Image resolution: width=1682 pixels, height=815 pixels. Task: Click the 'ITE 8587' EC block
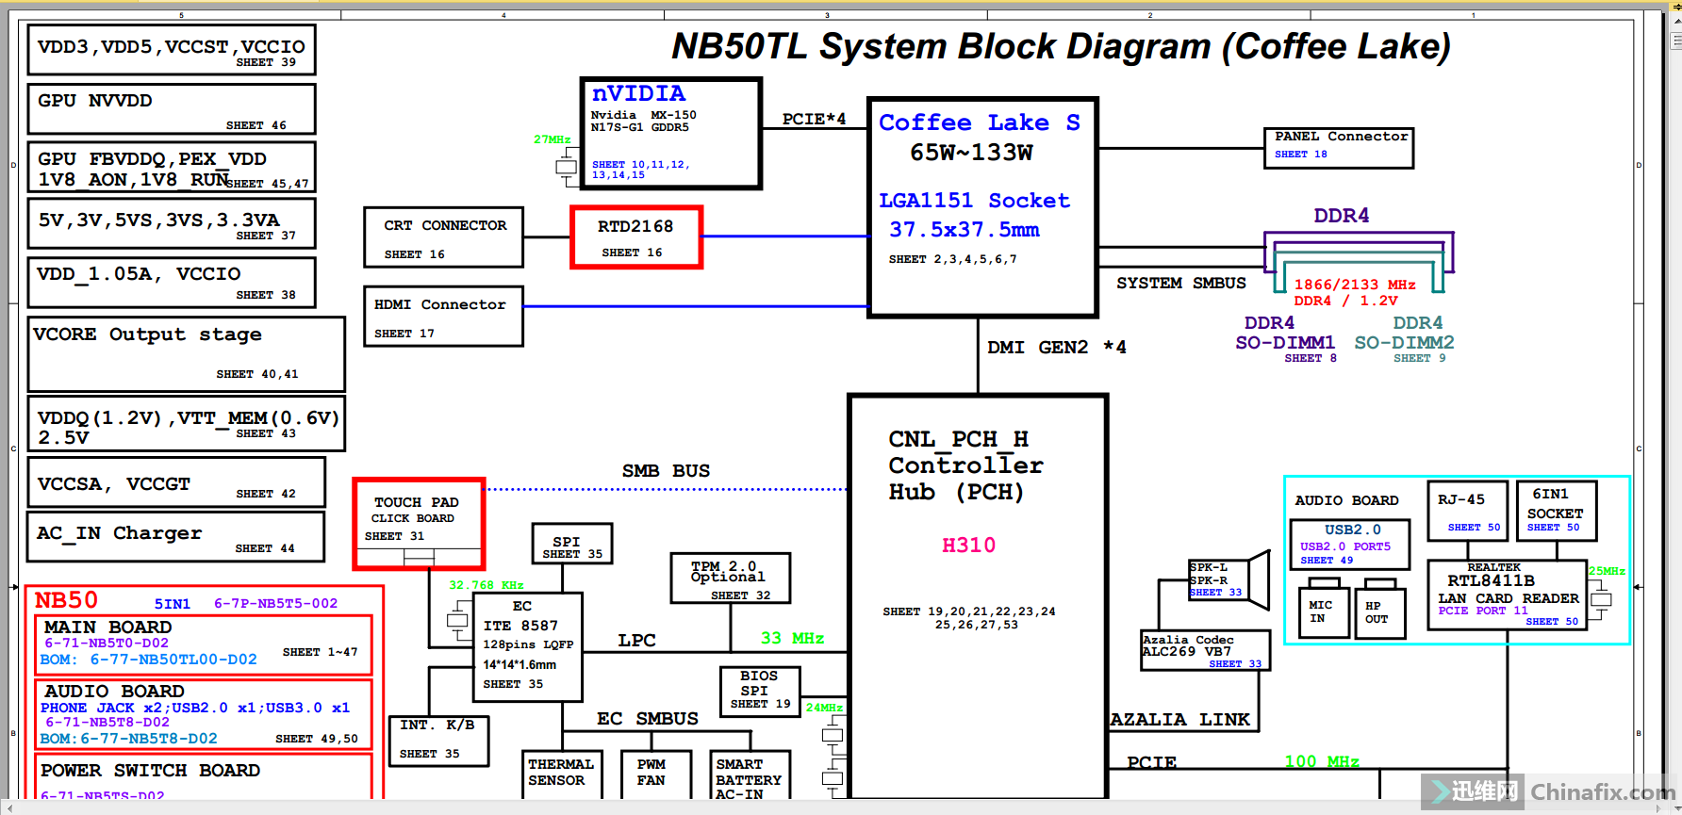(x=528, y=647)
